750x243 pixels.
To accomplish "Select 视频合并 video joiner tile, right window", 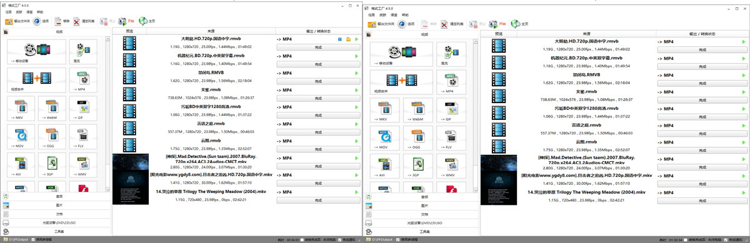I will tap(402, 82).
